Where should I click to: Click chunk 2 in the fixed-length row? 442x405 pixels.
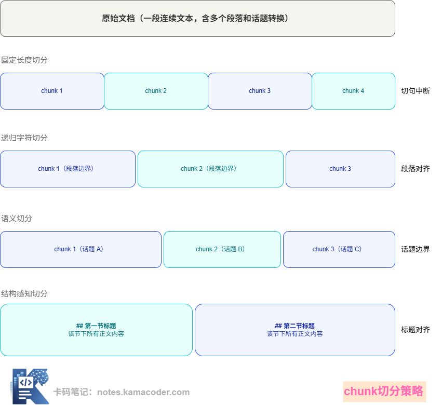(x=156, y=91)
